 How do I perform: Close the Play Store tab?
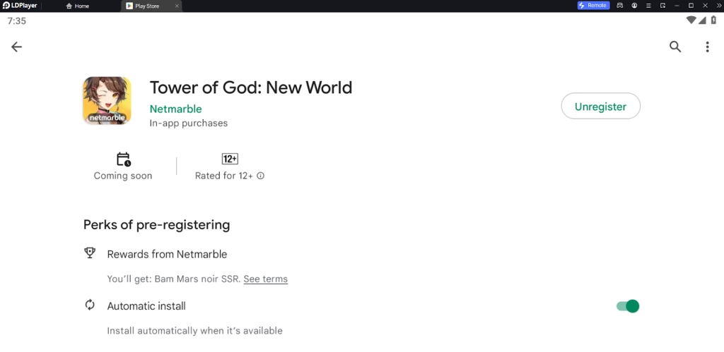177,6
